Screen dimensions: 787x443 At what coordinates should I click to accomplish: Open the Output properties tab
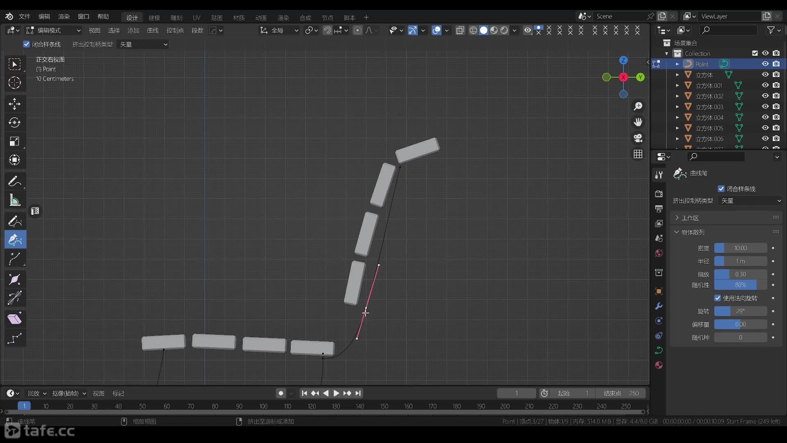click(659, 209)
